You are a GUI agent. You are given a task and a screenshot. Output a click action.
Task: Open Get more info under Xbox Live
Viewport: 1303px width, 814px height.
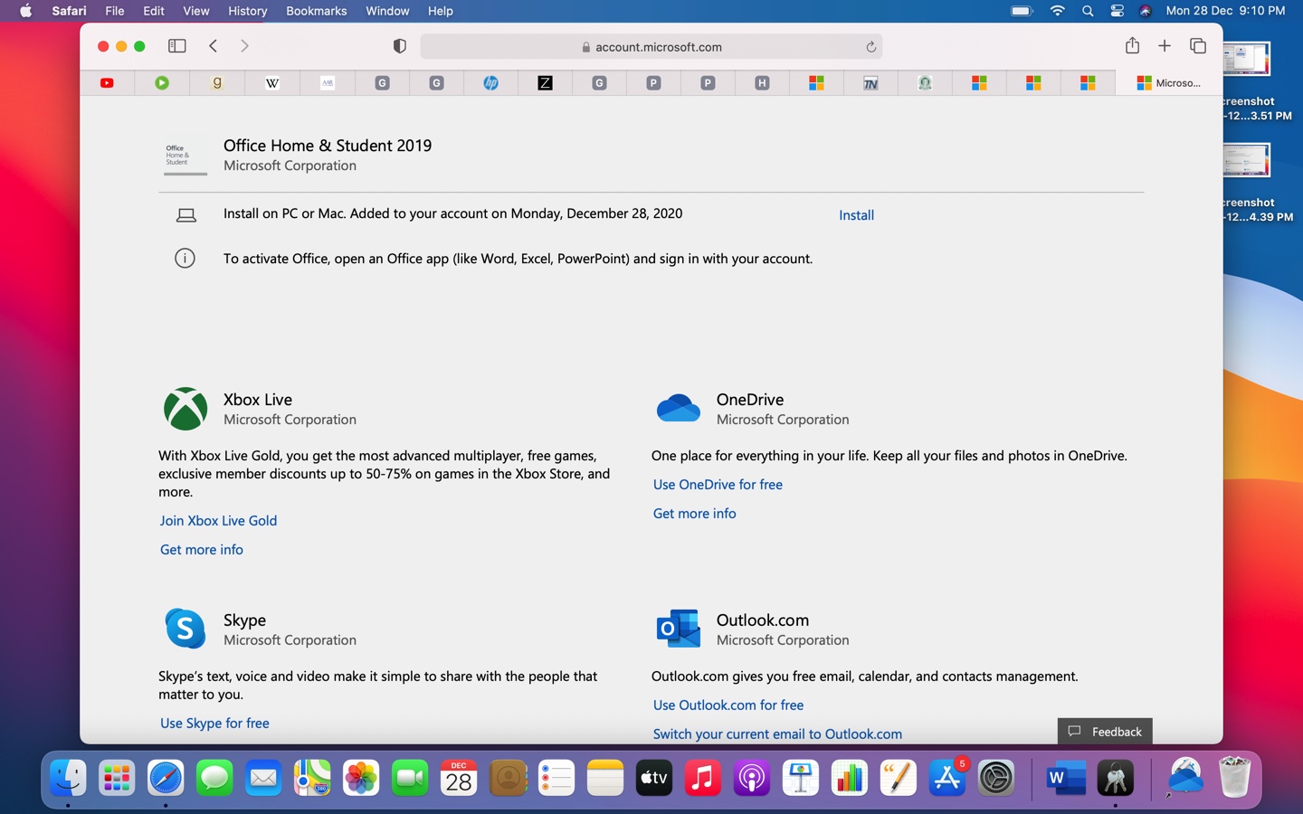pos(201,550)
